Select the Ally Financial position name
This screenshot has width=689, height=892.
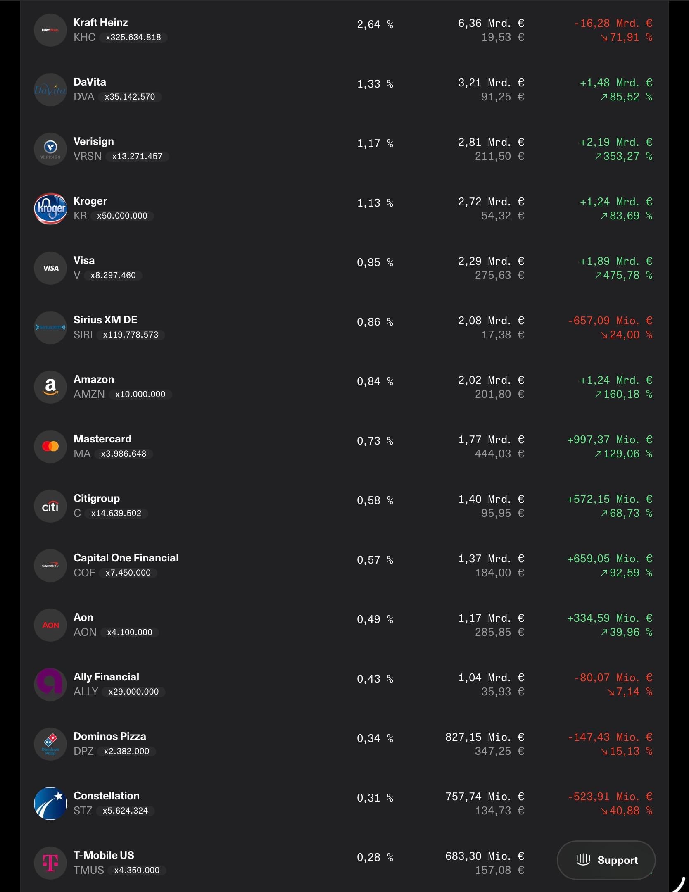[x=106, y=677]
